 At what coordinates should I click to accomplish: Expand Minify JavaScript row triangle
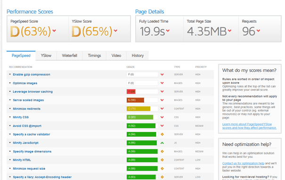coord(10,143)
